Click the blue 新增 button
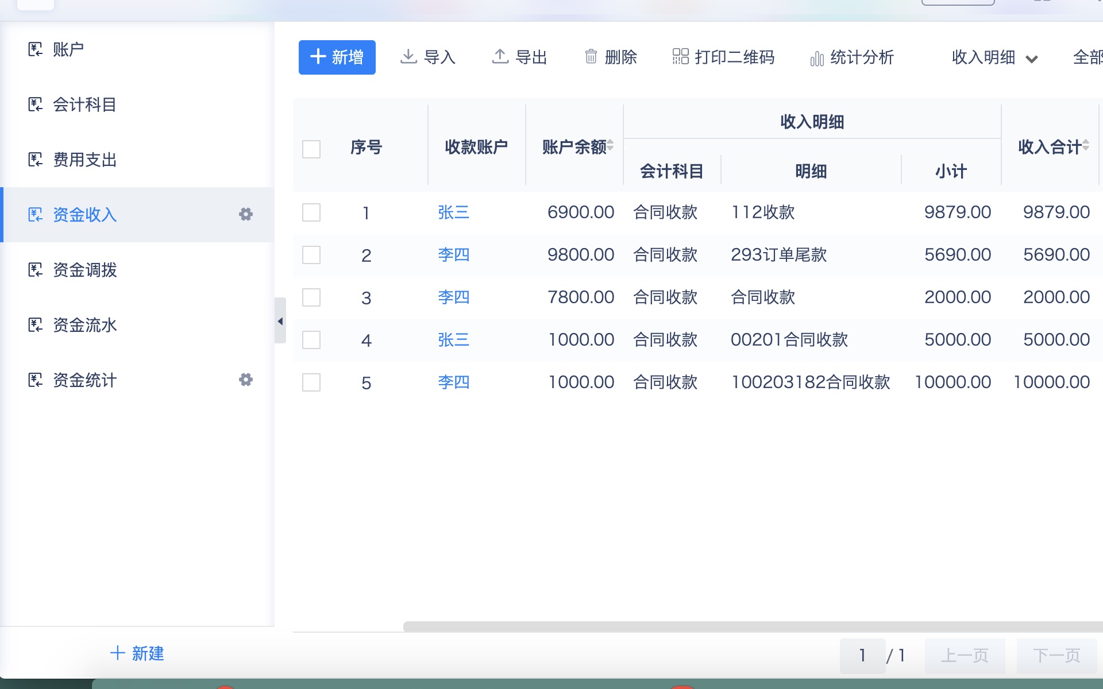Image resolution: width=1103 pixels, height=689 pixels. [337, 57]
